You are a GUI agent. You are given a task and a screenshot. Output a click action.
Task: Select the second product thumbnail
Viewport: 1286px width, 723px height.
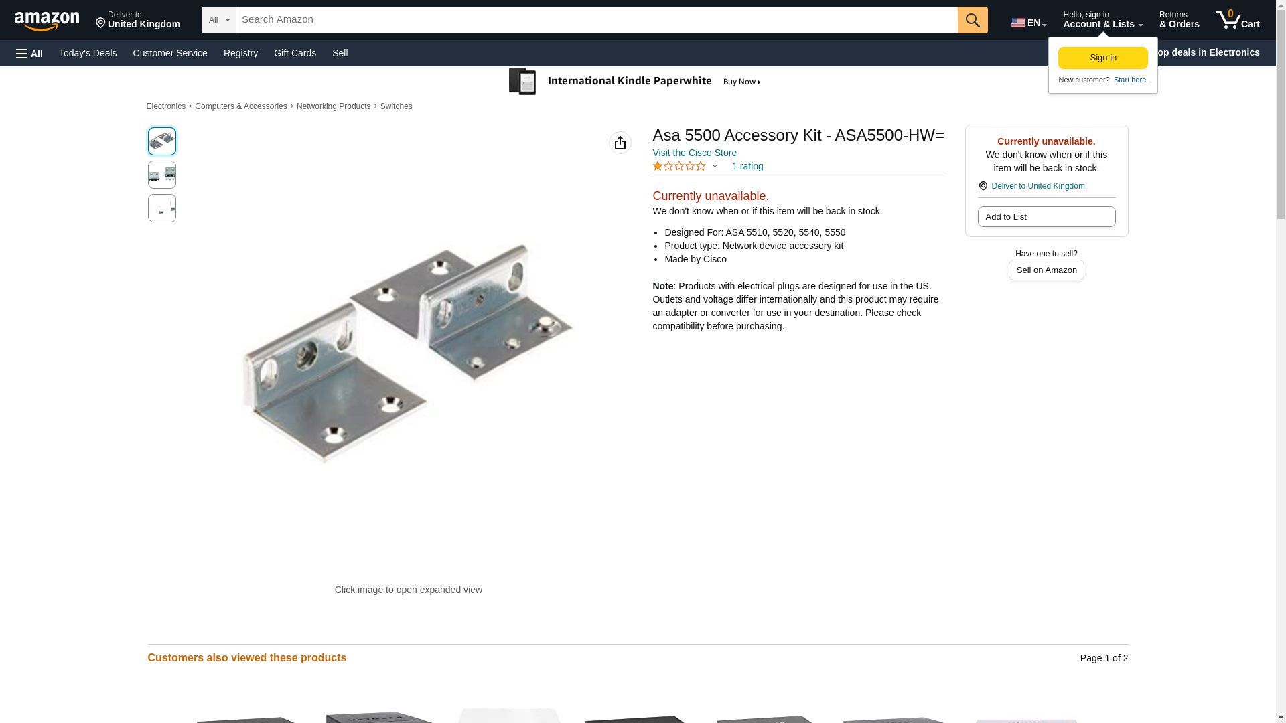click(162, 175)
